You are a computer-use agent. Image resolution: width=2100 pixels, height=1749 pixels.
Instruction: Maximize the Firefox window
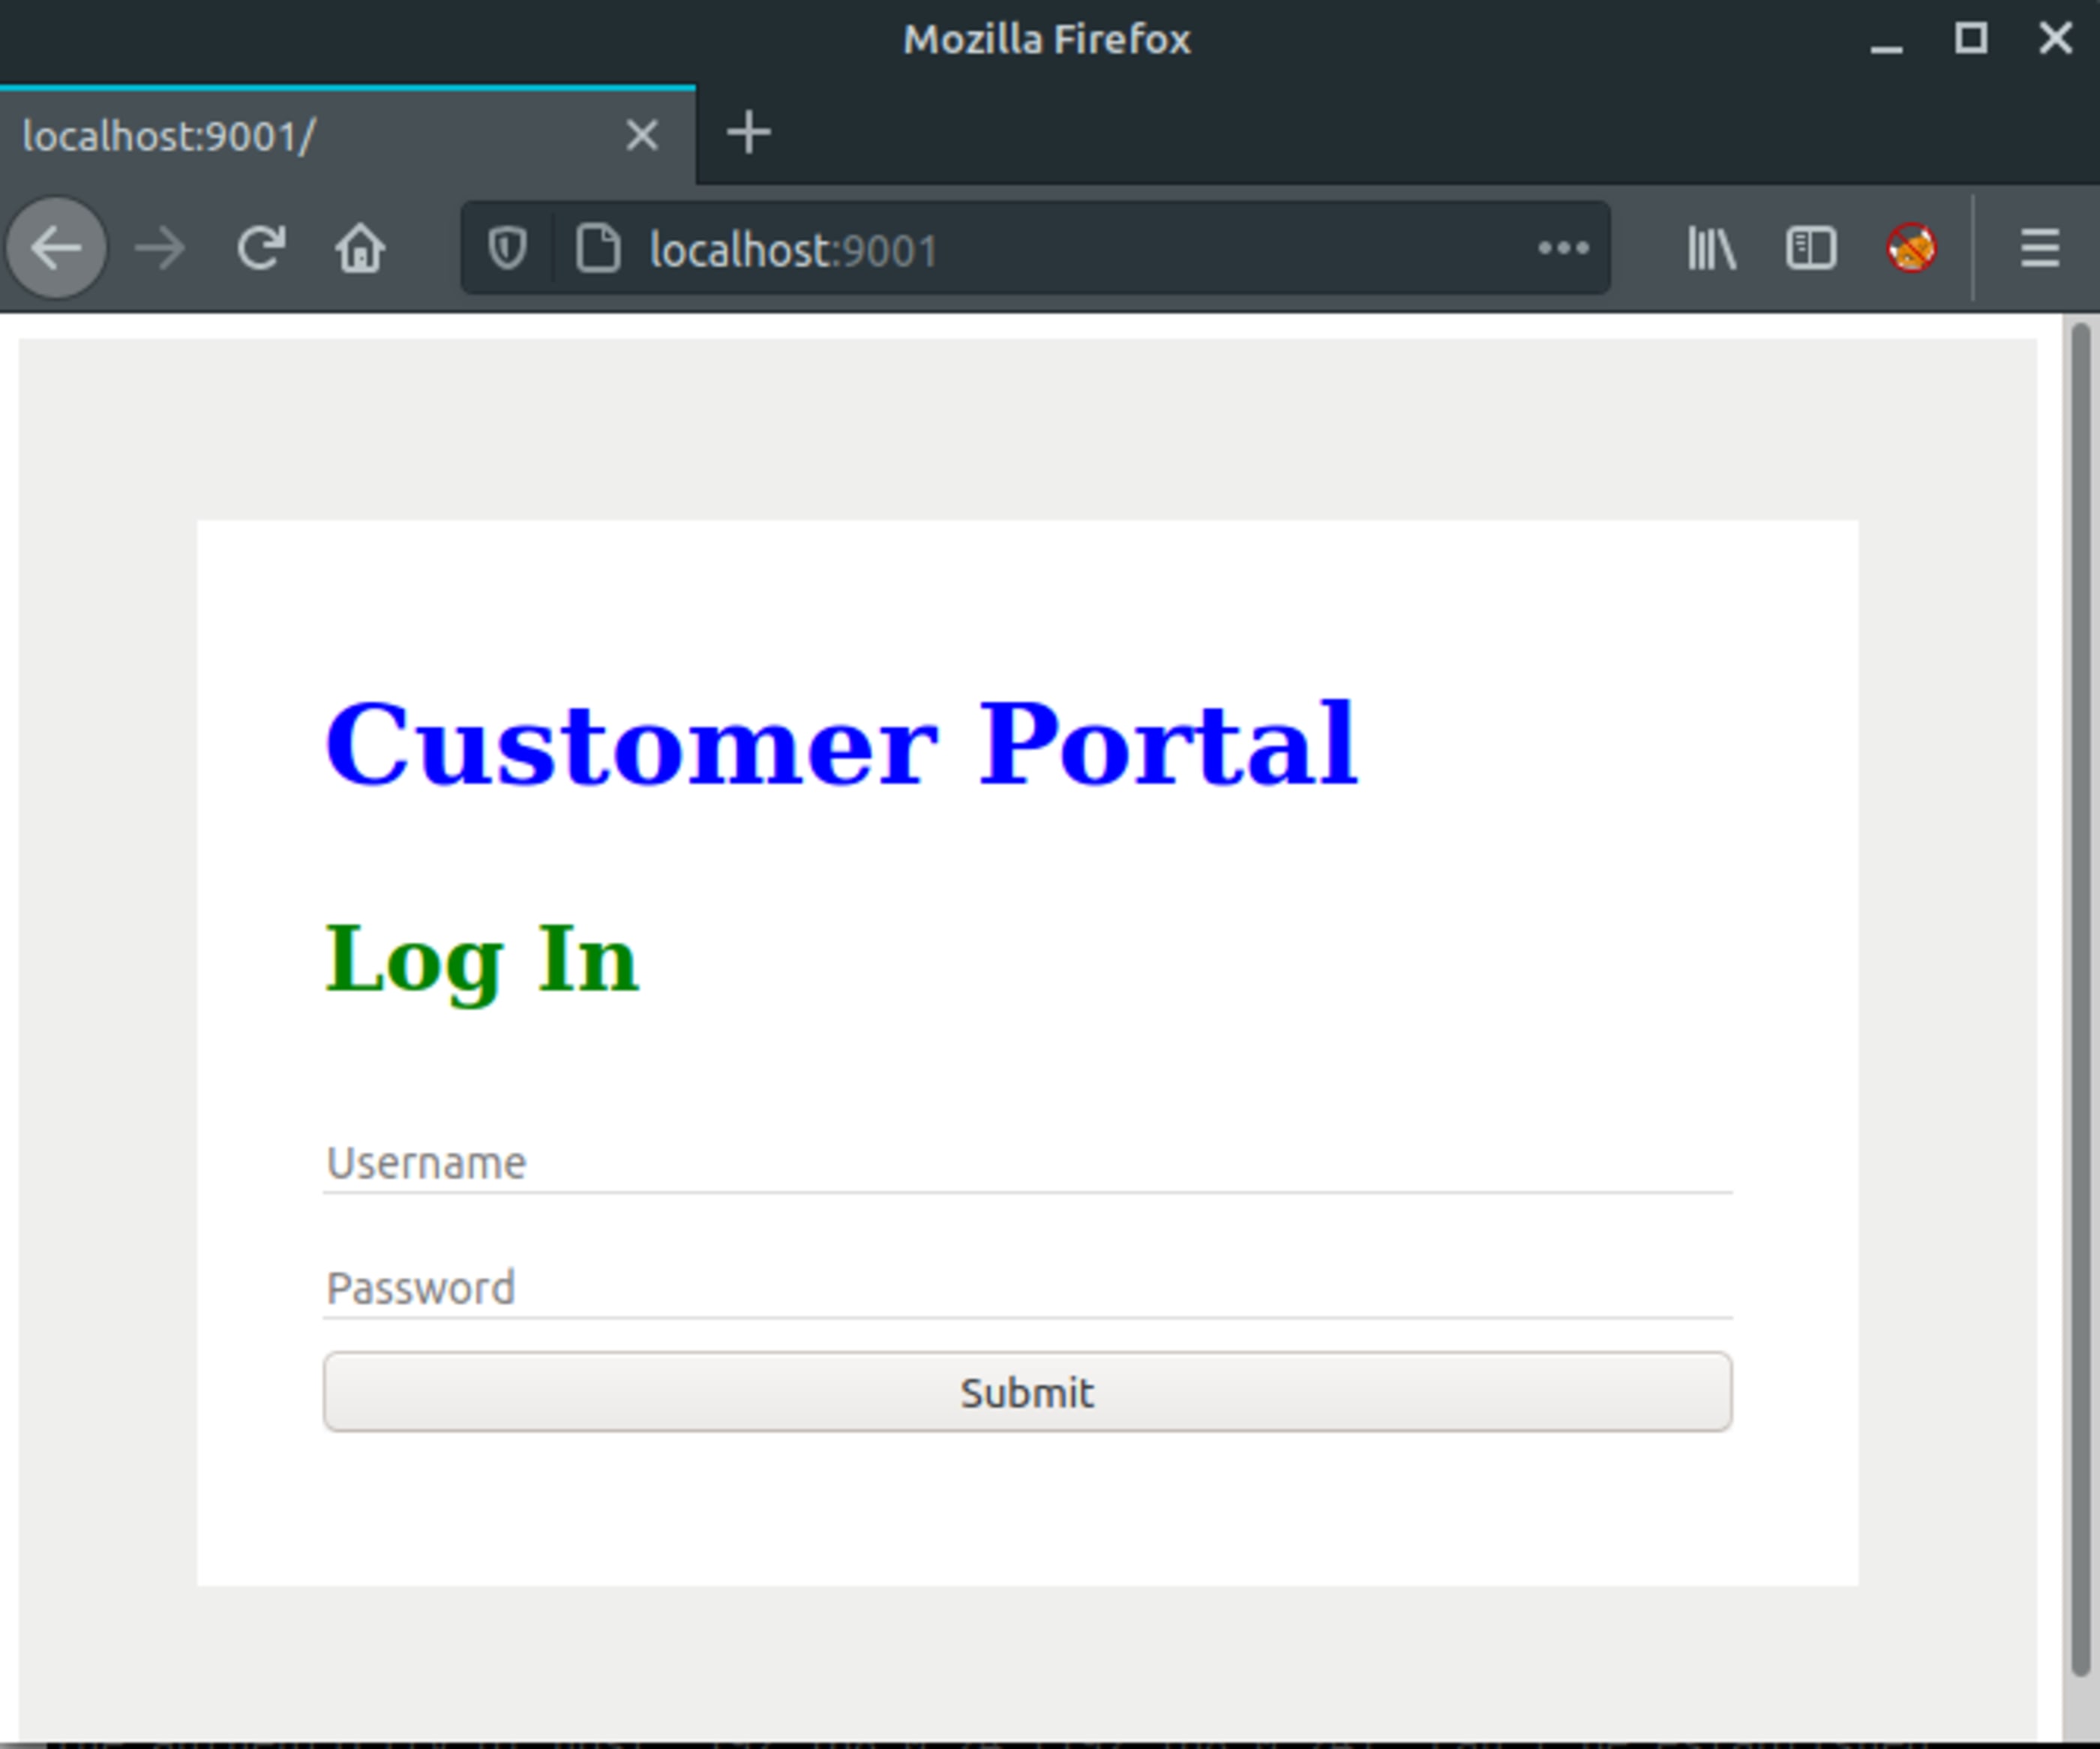[1971, 39]
